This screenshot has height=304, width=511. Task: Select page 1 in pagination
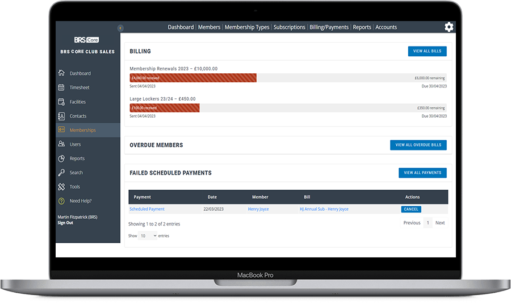point(428,223)
